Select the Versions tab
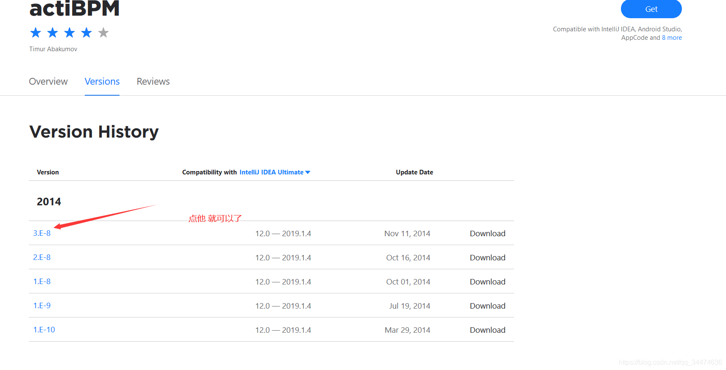This screenshot has width=726, height=370. click(102, 81)
